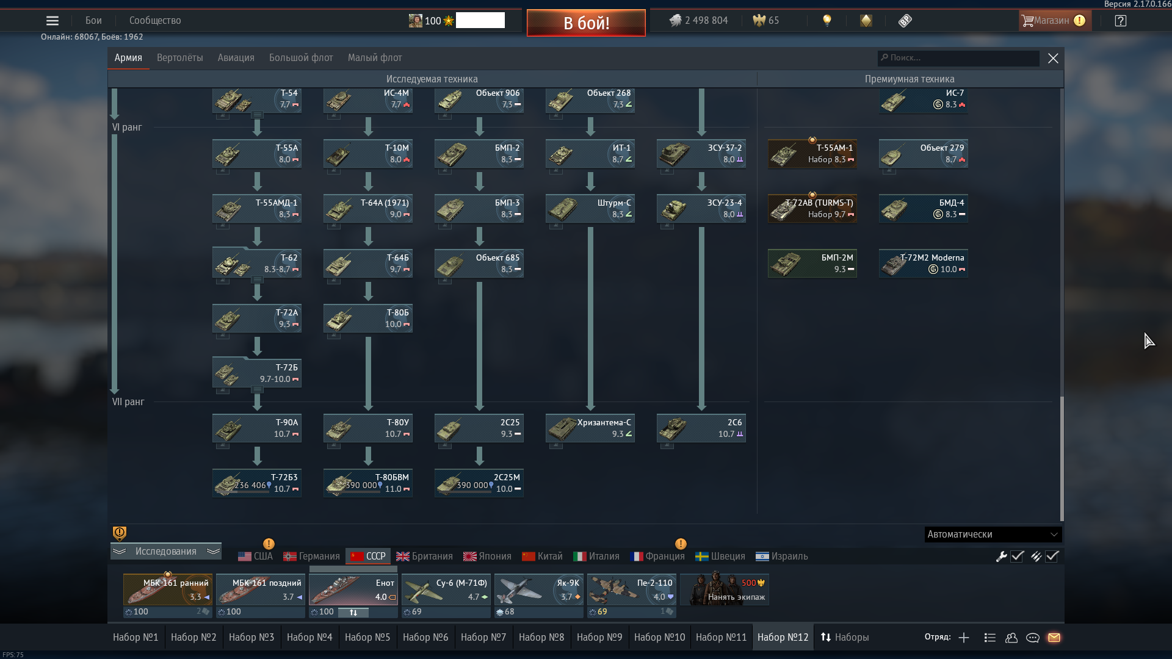Open the chat bubble icon
The height and width of the screenshot is (659, 1172).
(1033, 638)
